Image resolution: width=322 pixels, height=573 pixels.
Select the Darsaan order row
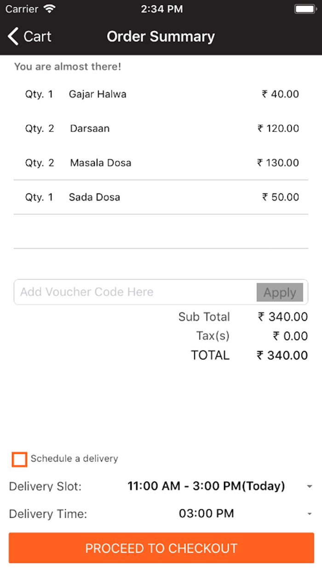(161, 129)
